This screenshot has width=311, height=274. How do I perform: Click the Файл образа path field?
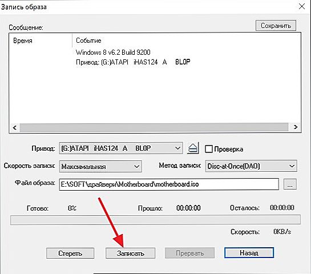tap(169, 184)
